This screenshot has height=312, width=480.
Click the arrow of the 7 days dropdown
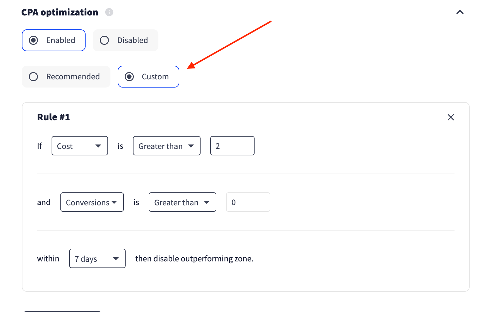116,259
